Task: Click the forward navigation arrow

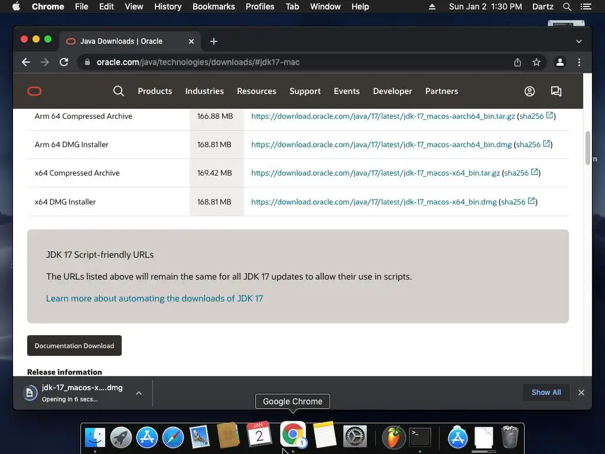Action: (x=45, y=62)
